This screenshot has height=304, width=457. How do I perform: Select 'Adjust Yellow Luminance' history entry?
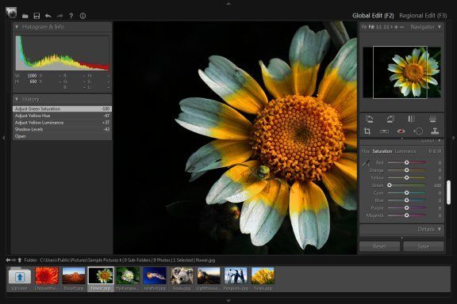pos(62,123)
